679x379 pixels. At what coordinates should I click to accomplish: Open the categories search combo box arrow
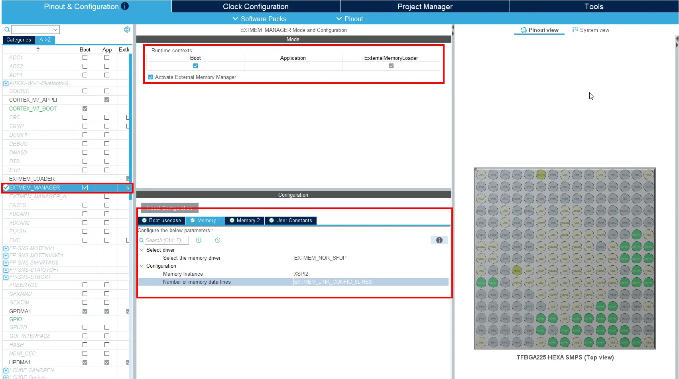(x=55, y=30)
